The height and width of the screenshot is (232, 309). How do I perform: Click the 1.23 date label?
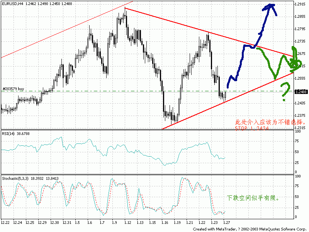coord(214,223)
